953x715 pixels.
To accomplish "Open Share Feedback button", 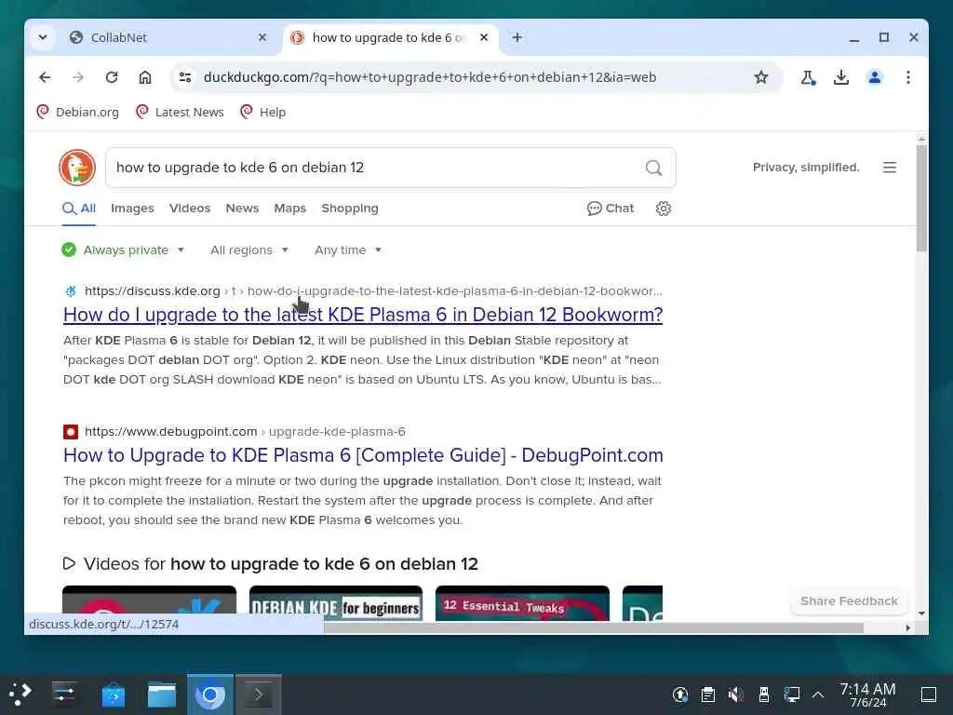I will coord(849,600).
